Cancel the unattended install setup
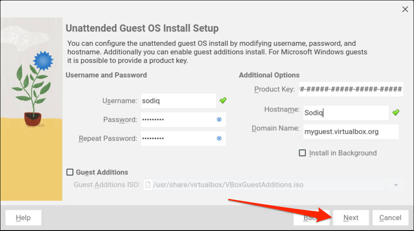The height and width of the screenshot is (231, 414). click(x=390, y=218)
